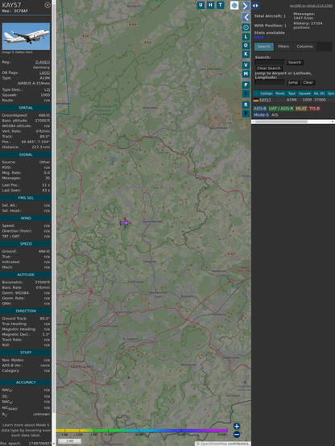This screenshot has width=335, height=446.
Task: Click the Clear Search button
Action: (x=269, y=68)
